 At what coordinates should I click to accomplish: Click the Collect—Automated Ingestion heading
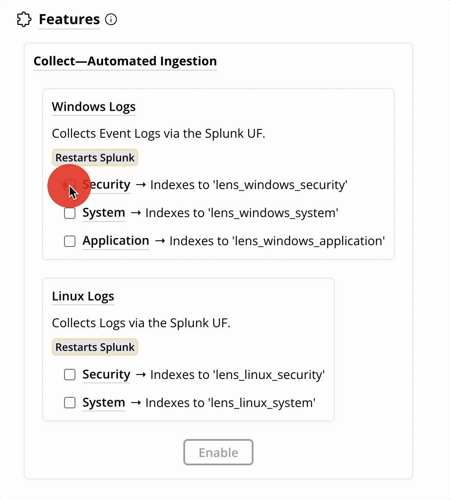coord(125,61)
